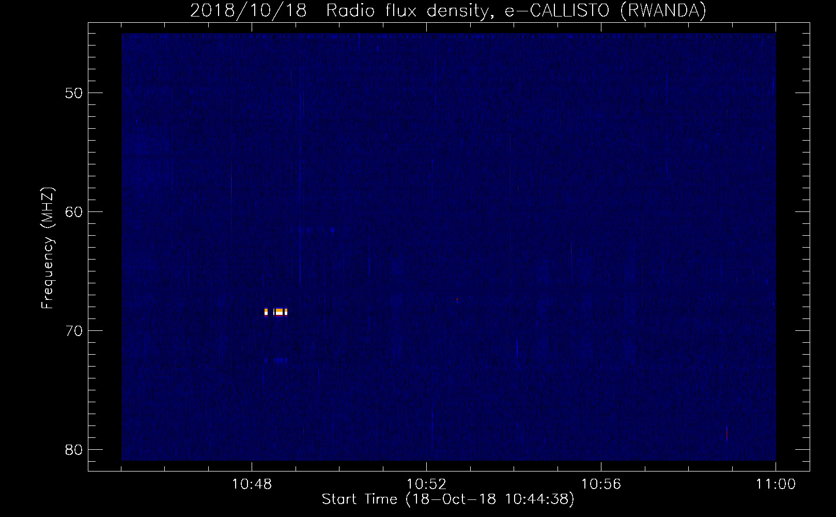
Task: Click the '10:52' time tick label
Action: click(426, 484)
